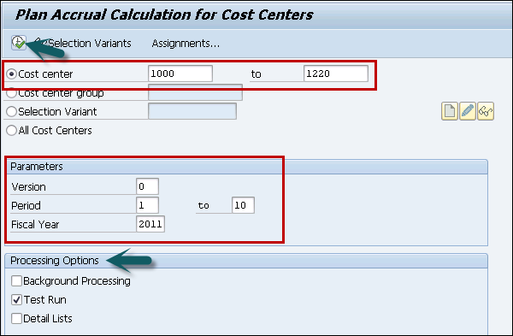Open Selection Variants from toolbar
The width and height of the screenshot is (513, 336).
[90, 44]
